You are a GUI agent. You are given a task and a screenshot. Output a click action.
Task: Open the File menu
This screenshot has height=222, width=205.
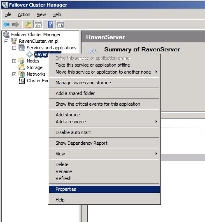[8, 14]
